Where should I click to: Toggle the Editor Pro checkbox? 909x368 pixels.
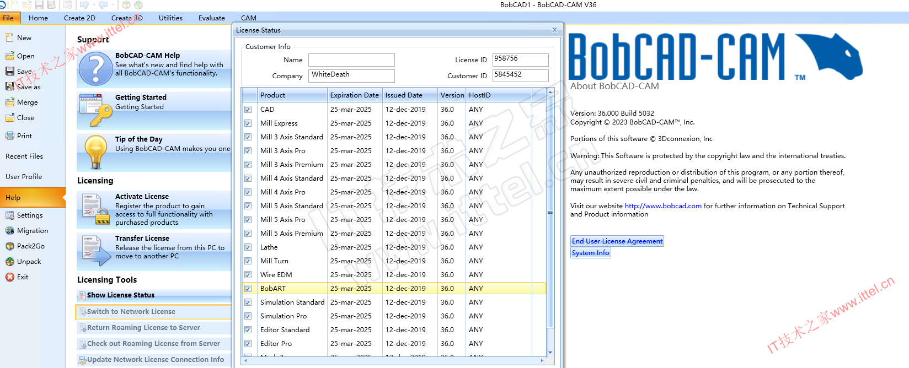click(248, 344)
